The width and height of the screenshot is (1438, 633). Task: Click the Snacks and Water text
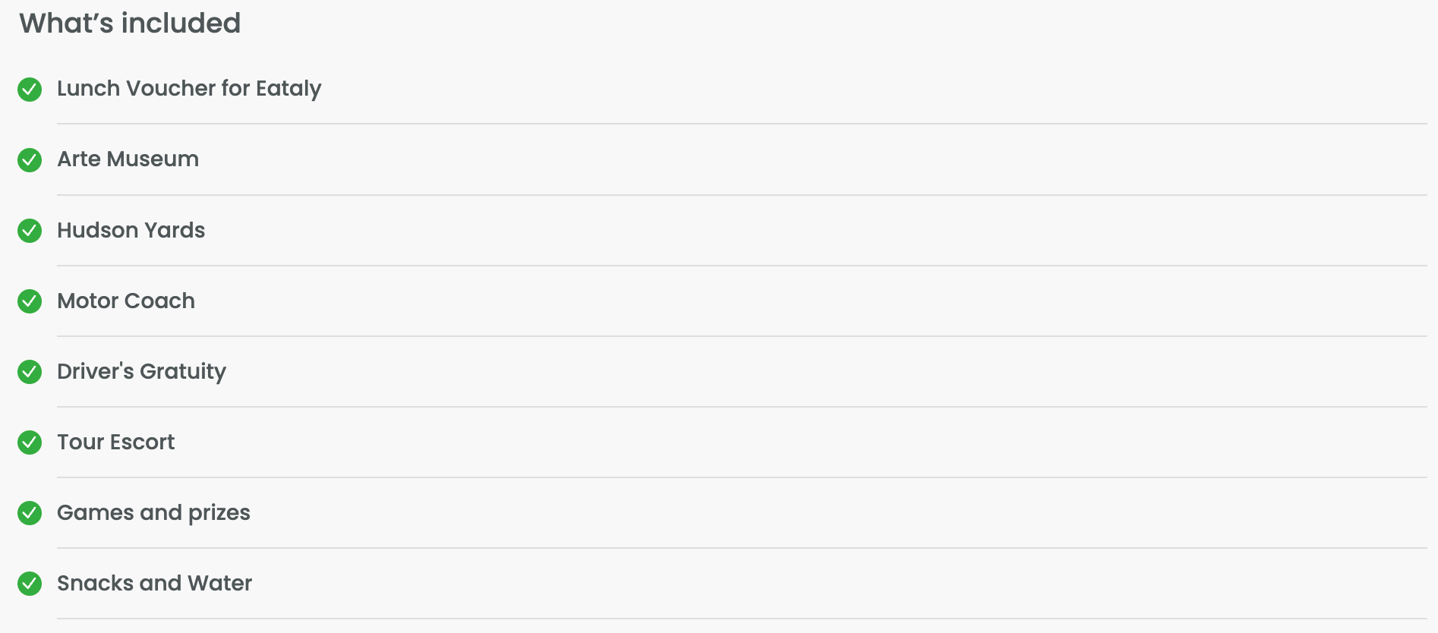pos(154,583)
